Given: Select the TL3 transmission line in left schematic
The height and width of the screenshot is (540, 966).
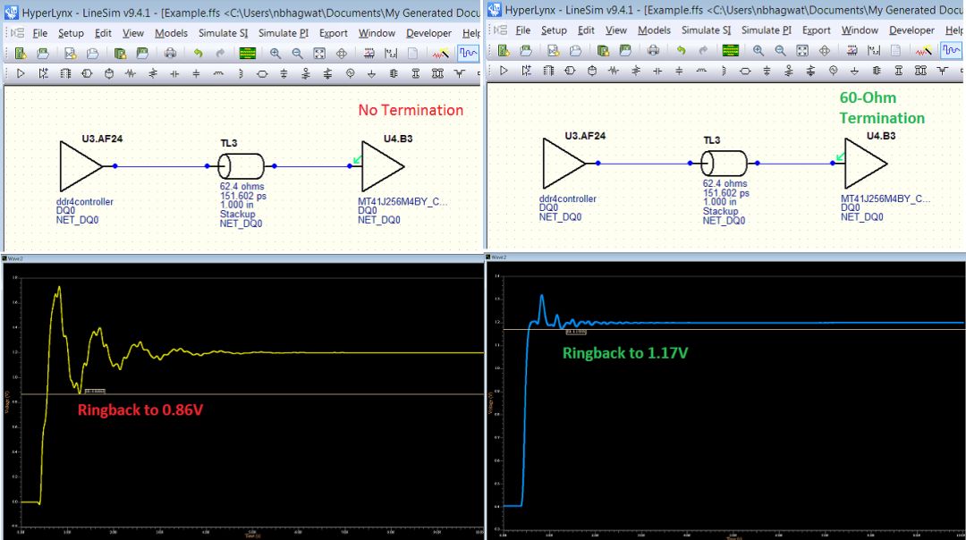Looking at the screenshot, I should [x=241, y=166].
